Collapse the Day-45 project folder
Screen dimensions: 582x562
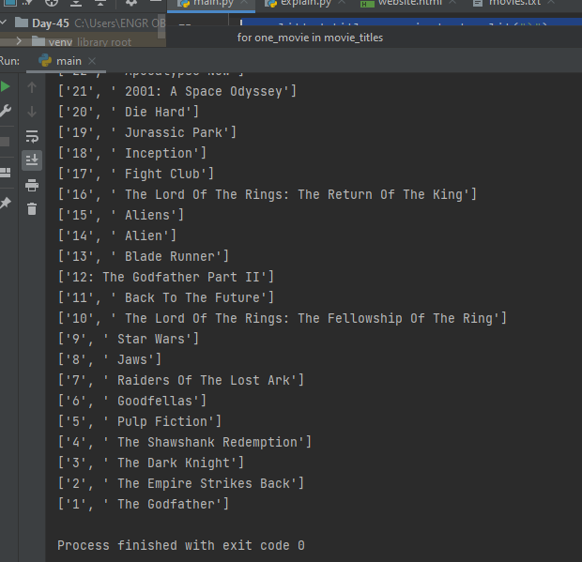coord(4,23)
